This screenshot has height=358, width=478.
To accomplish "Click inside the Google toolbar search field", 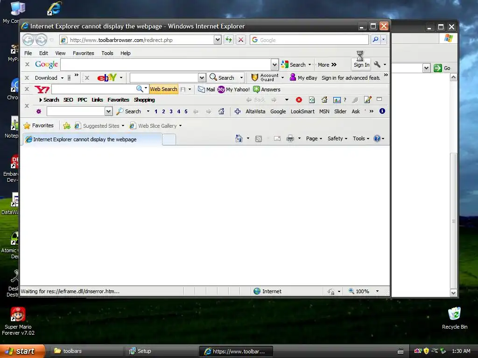I will [x=166, y=64].
